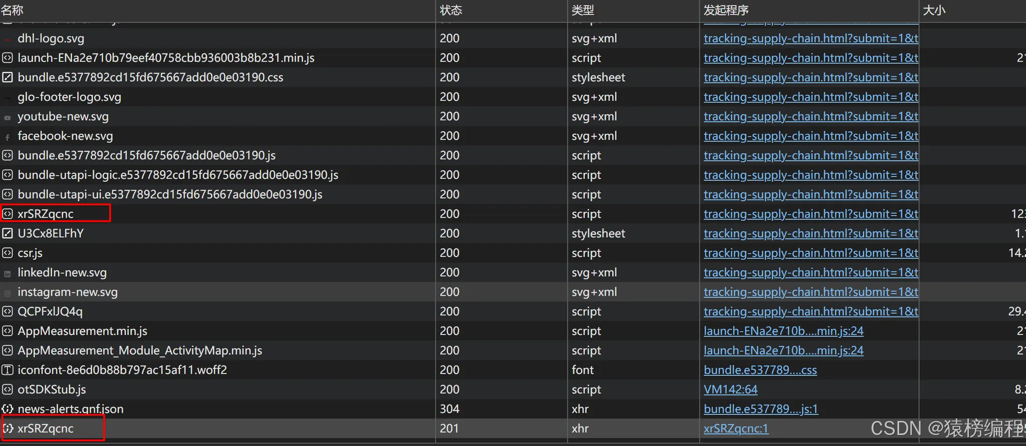Sort by the 大小 column header
Image resolution: width=1026 pixels, height=446 pixels.
coord(934,10)
